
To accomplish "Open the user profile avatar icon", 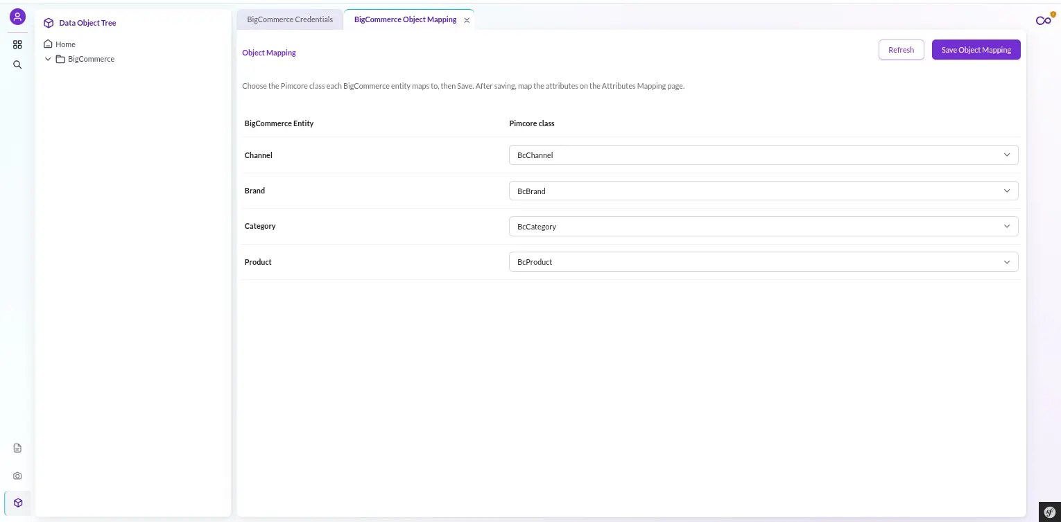I will coord(17,17).
